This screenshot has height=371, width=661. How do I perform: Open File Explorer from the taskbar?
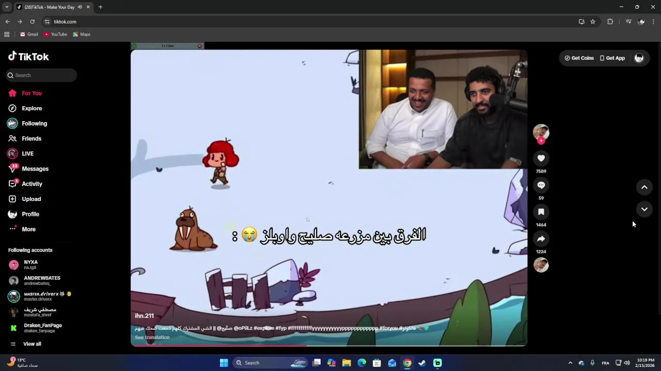(x=347, y=363)
